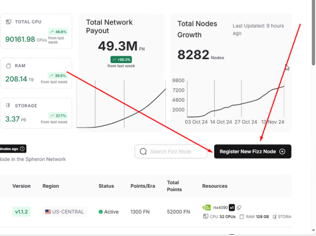316x236 pixels.
Task: Select the v1.1.2 version badge
Action: pos(21,212)
